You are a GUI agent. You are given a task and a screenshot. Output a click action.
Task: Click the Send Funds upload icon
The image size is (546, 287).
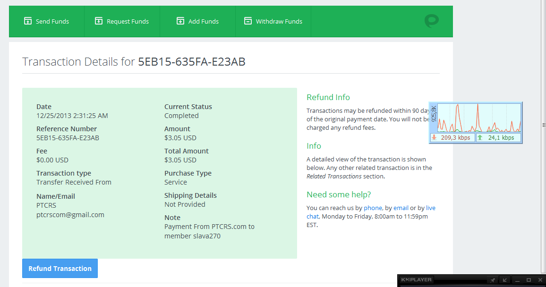[27, 21]
